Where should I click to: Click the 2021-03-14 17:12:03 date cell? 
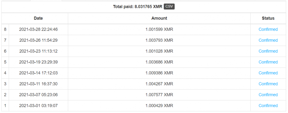[38, 73]
